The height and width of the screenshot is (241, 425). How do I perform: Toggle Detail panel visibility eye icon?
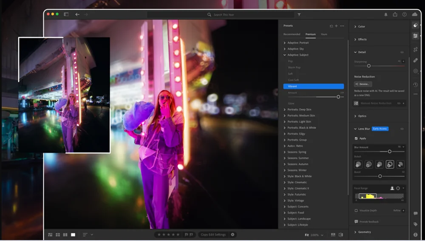(x=402, y=52)
